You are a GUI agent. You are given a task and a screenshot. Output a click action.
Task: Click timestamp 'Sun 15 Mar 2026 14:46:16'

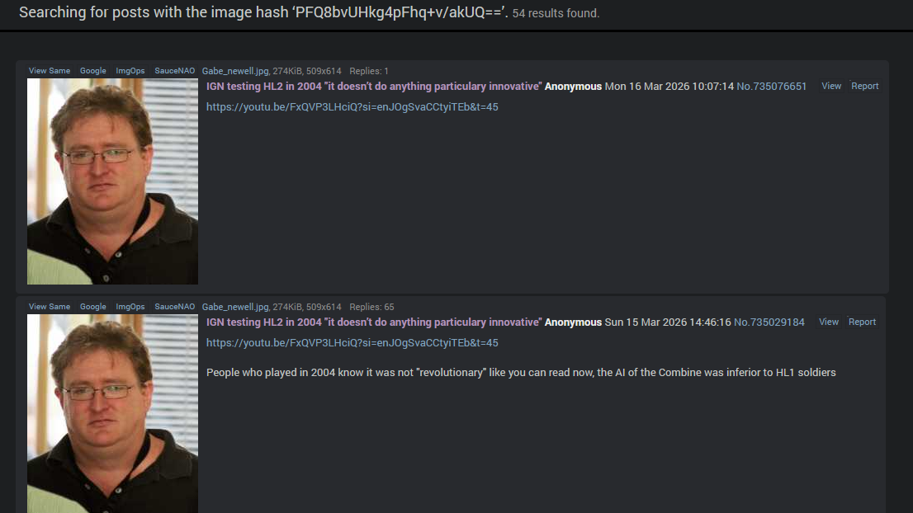click(667, 322)
